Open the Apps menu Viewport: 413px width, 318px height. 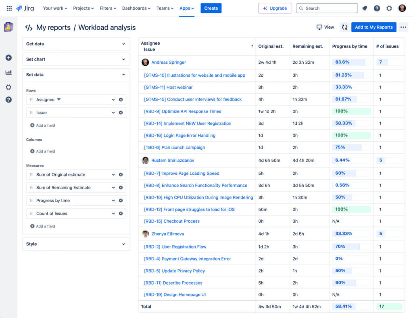(186, 8)
